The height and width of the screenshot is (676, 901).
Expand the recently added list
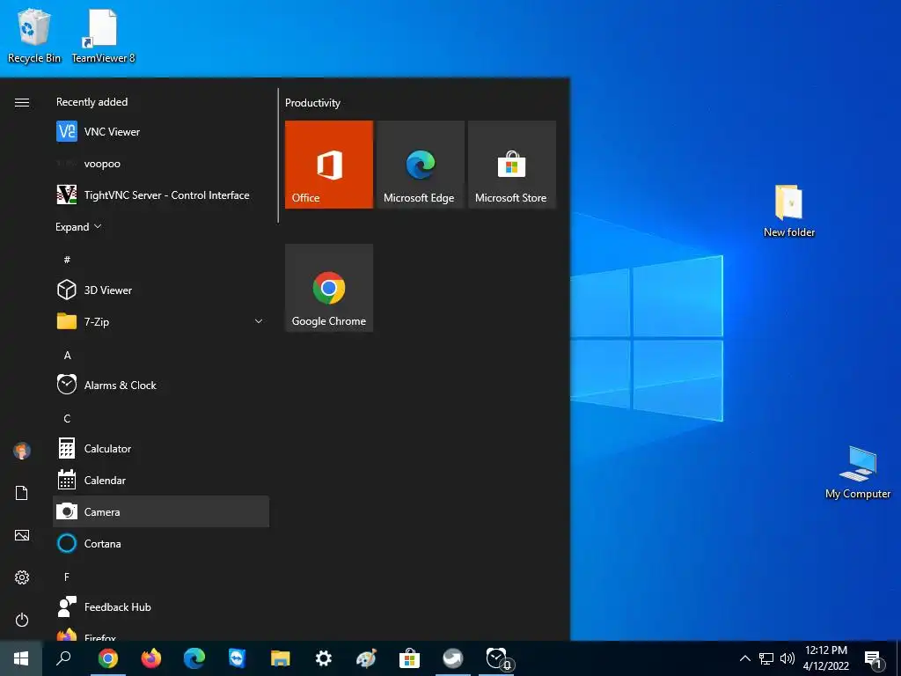point(78,226)
